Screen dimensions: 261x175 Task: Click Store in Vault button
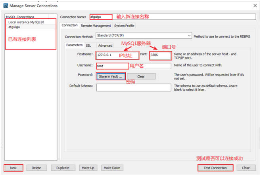(x=111, y=76)
